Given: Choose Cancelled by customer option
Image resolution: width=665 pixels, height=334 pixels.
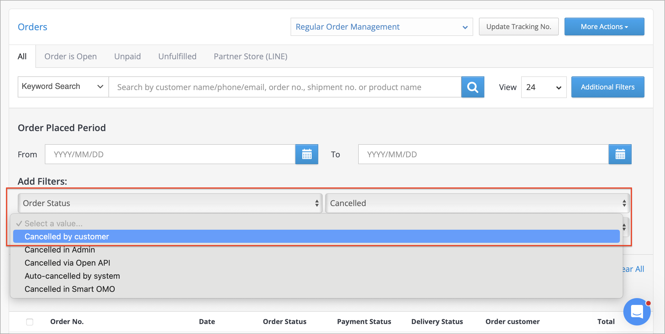Looking at the screenshot, I should pos(316,237).
